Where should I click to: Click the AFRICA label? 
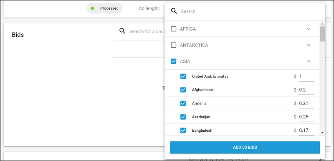coord(188,29)
